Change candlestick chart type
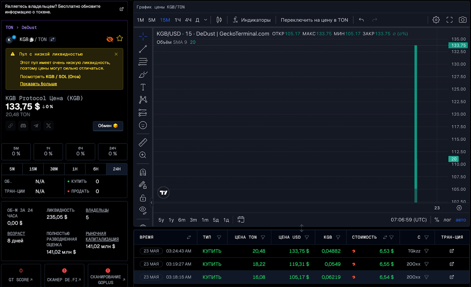 [x=219, y=20]
